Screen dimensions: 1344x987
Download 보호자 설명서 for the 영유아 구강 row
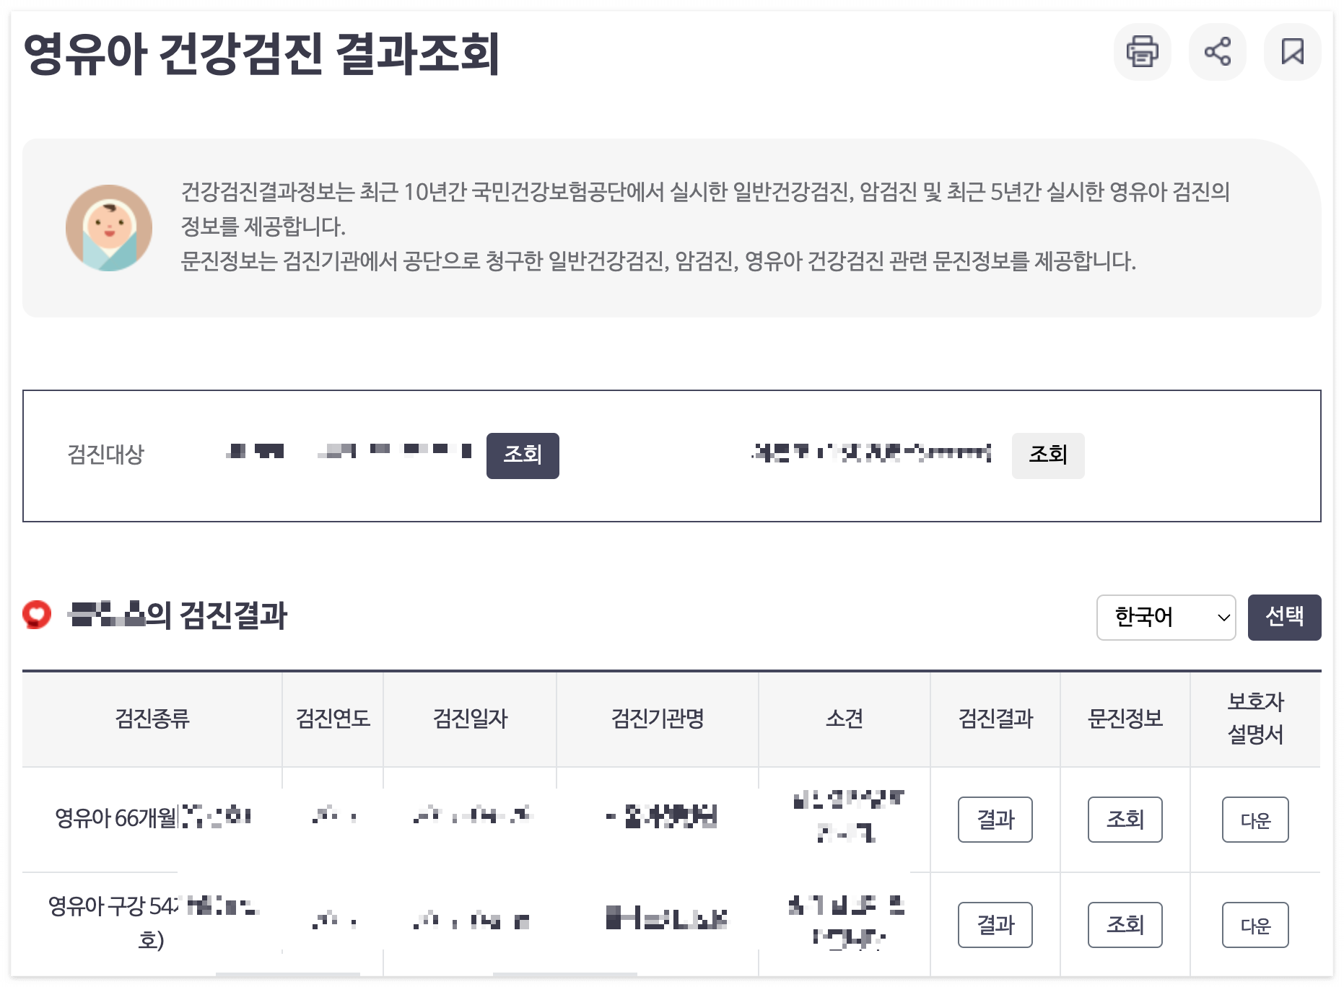pos(1255,925)
